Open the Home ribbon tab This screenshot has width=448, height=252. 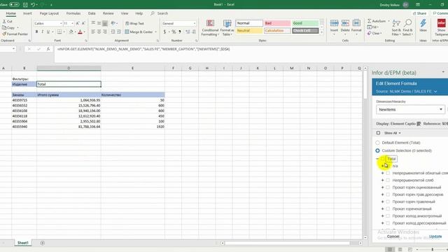point(11,13)
